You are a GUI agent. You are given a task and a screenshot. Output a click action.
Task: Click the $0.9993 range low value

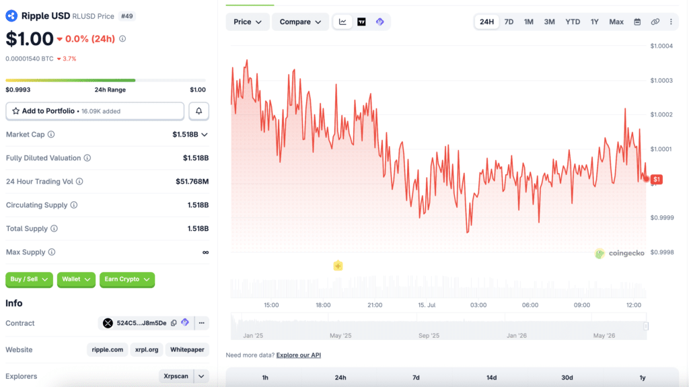pos(18,90)
